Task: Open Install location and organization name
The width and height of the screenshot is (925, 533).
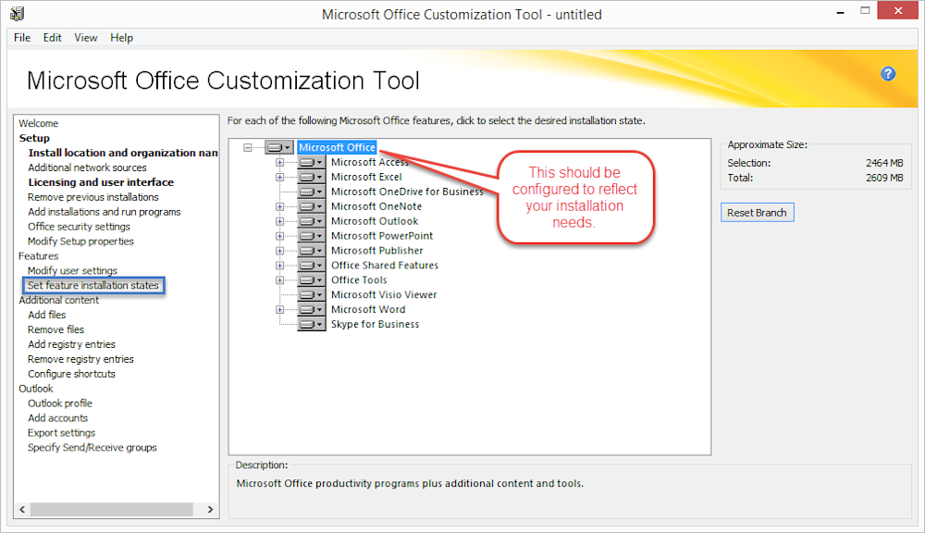Action: click(123, 153)
